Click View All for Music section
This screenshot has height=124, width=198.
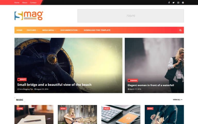178,100
